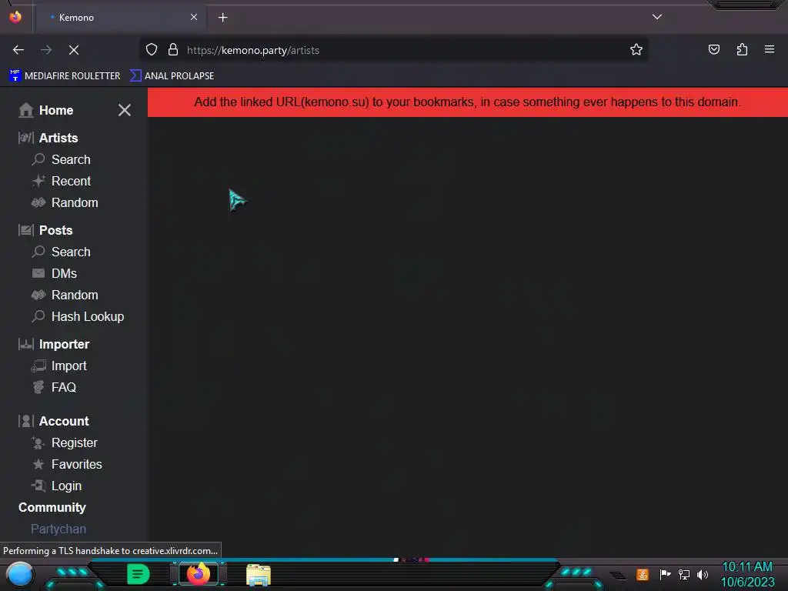The image size is (788, 591).
Task: Open a new tab with plus button
Action: (222, 18)
